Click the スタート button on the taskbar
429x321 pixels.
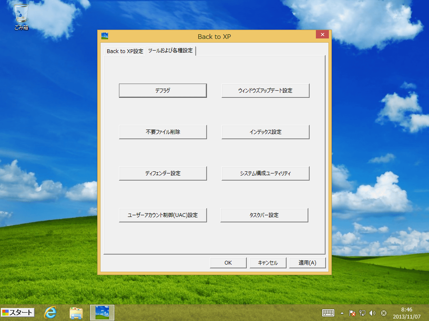(18, 312)
